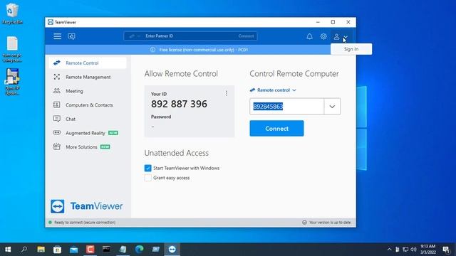456x256 pixels.
Task: Expand the account dropdown chevron
Action: coord(346,37)
